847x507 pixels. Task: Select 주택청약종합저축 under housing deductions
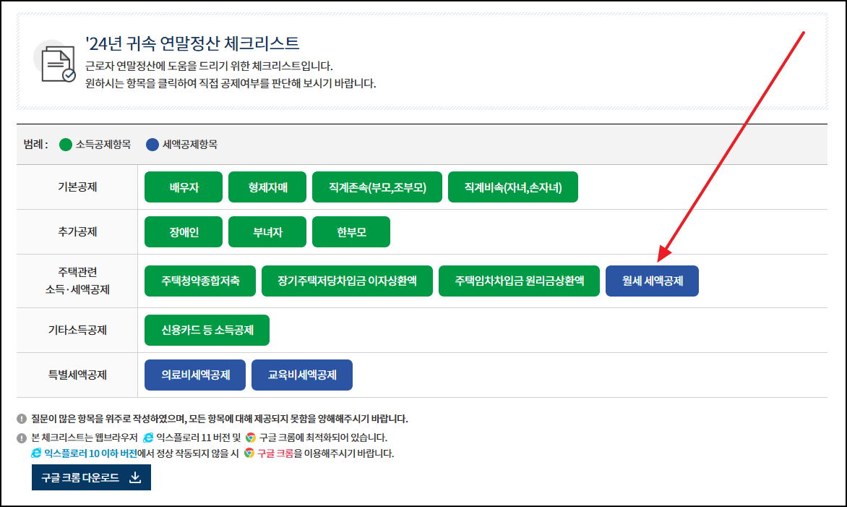[x=200, y=281]
